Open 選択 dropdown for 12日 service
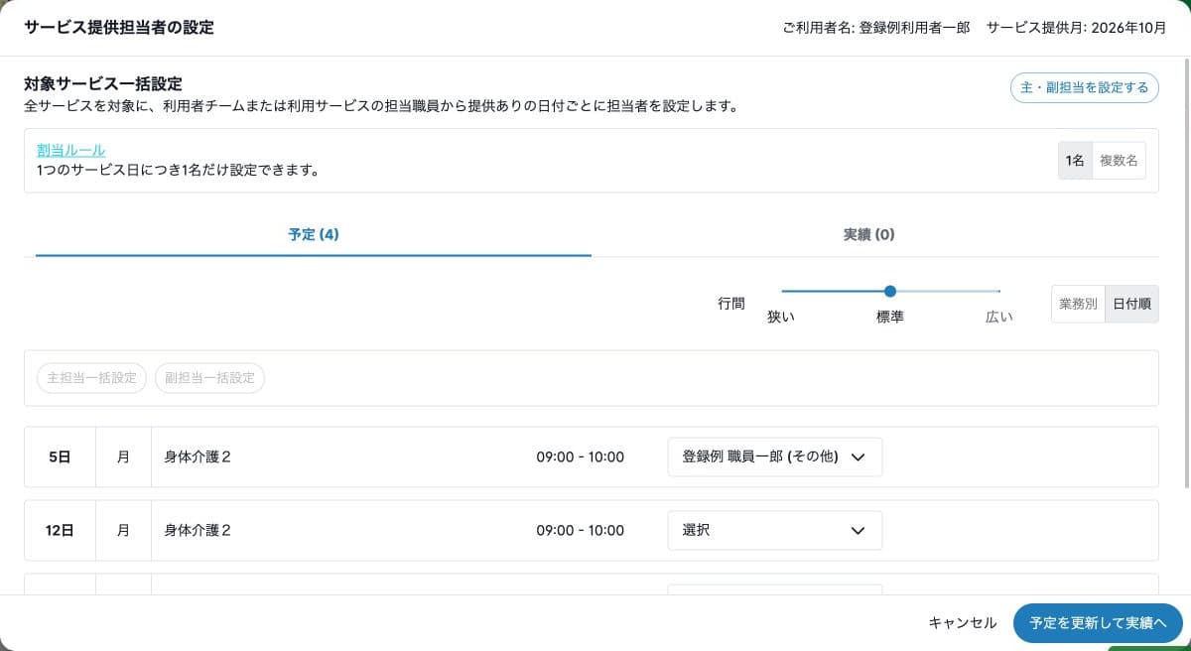1191x651 pixels. 775,531
